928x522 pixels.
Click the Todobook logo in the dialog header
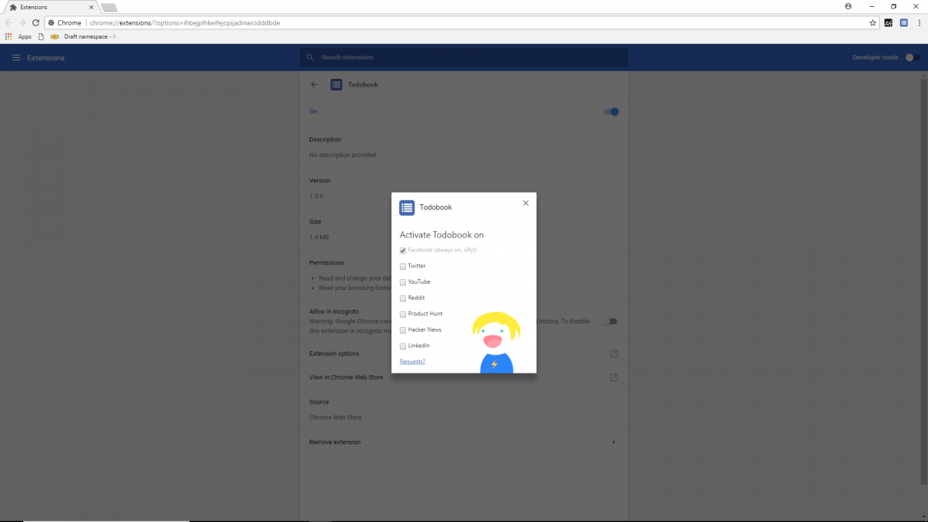pyautogui.click(x=407, y=207)
